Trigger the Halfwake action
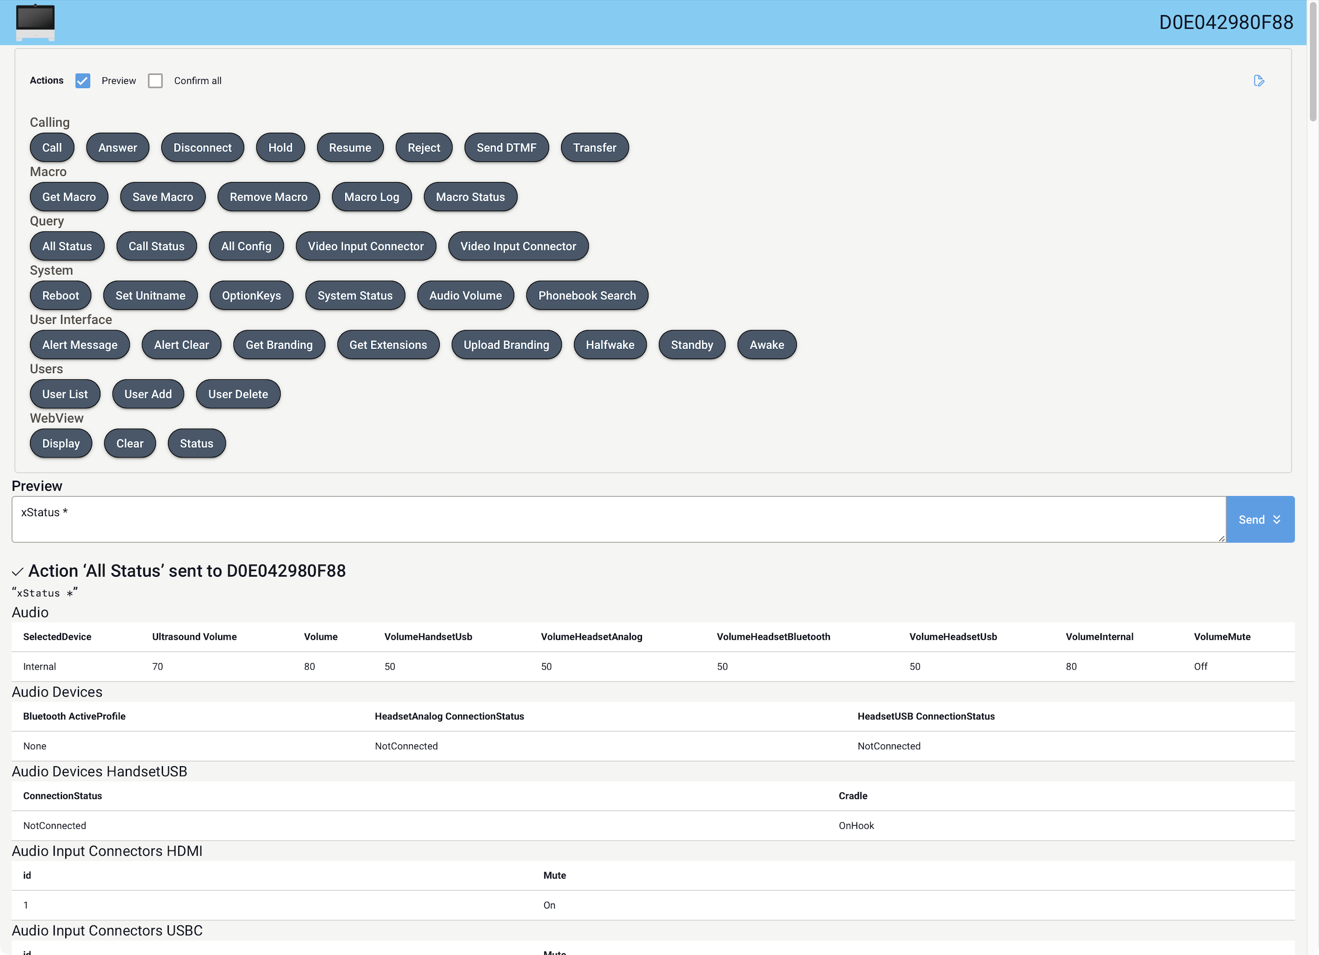 [x=610, y=345]
